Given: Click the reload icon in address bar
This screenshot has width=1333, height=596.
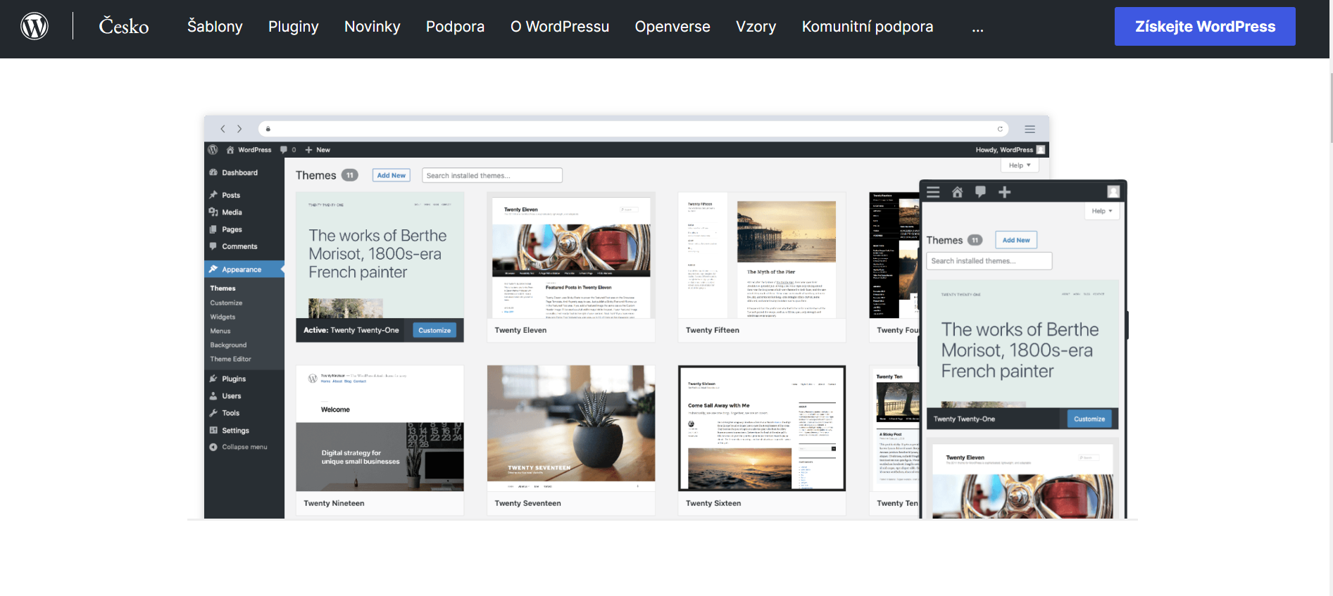Looking at the screenshot, I should (x=1000, y=129).
